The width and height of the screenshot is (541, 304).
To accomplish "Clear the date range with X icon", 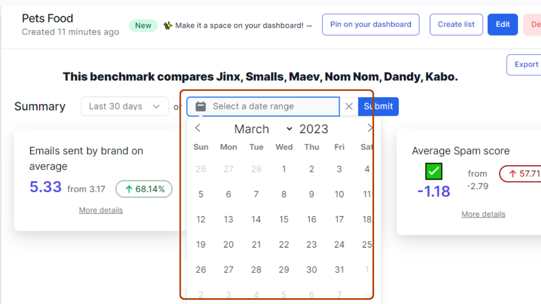I will [349, 106].
